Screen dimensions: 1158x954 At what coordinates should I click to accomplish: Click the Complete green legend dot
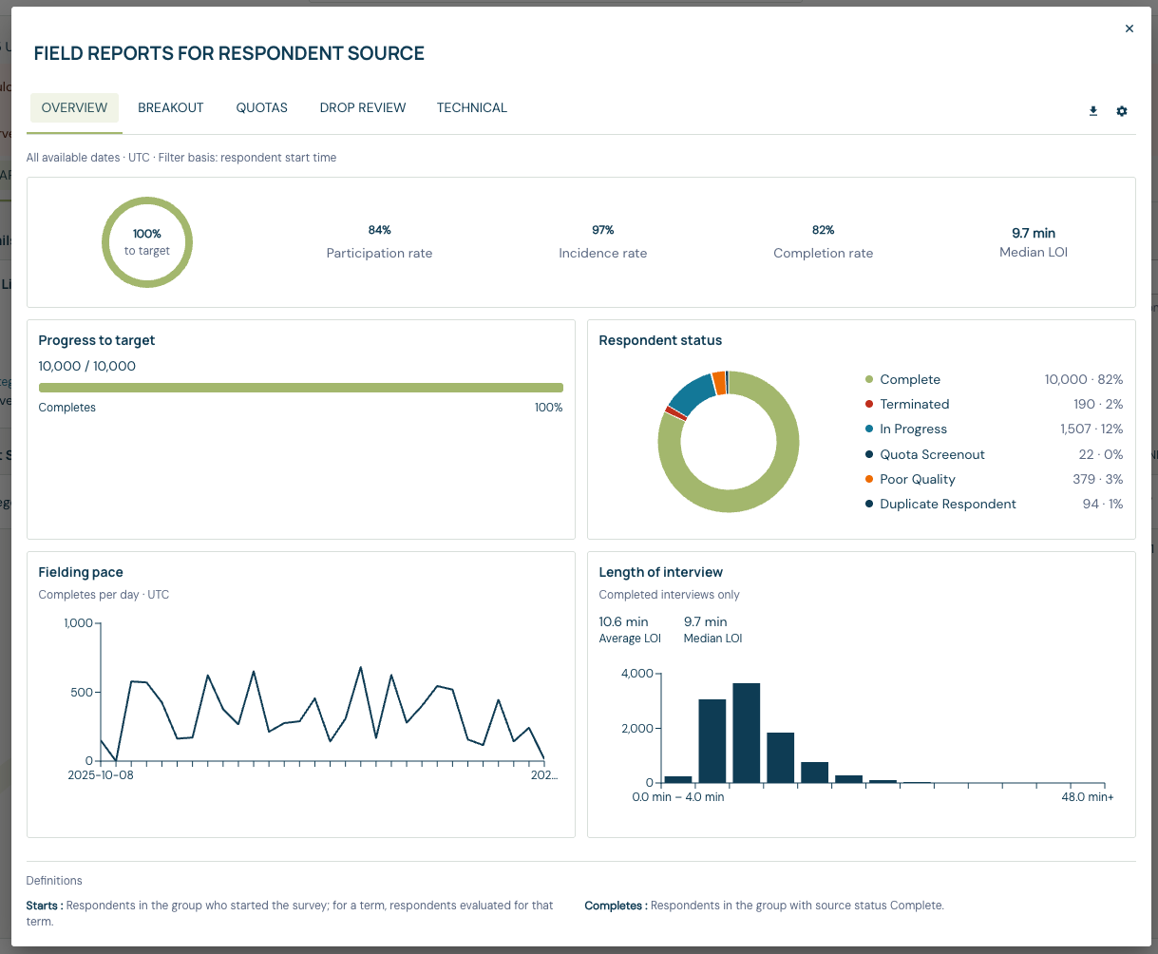coord(869,379)
